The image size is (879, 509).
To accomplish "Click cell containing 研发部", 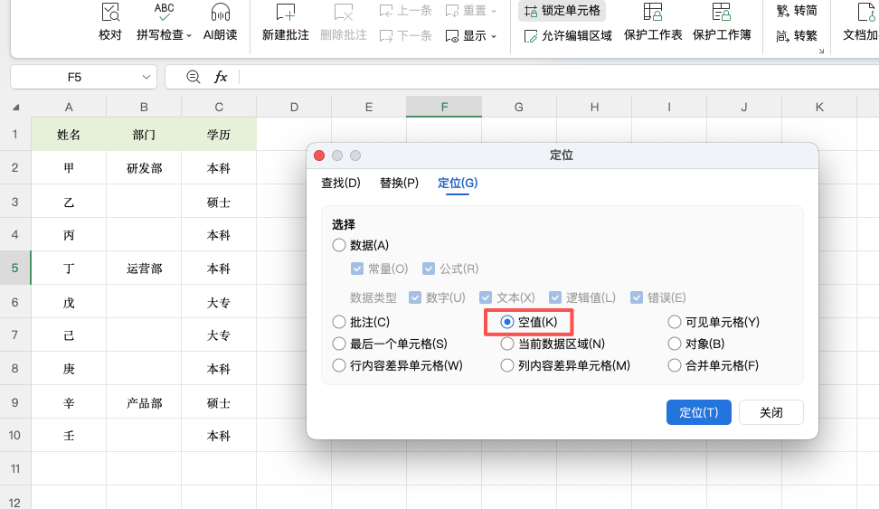I will coord(144,167).
